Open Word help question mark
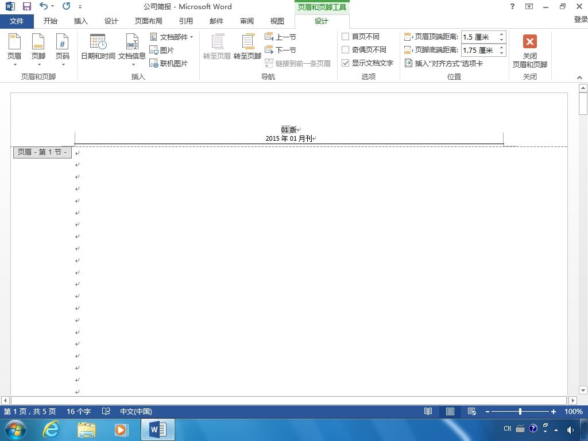 point(512,6)
